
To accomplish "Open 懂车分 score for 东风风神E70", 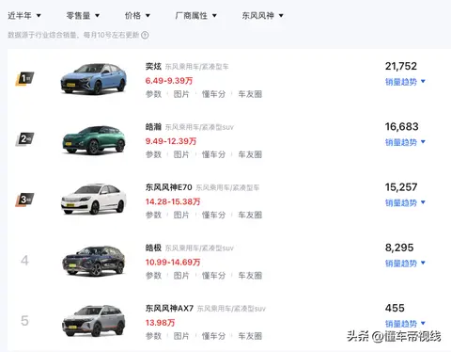I will pyautogui.click(x=213, y=215).
